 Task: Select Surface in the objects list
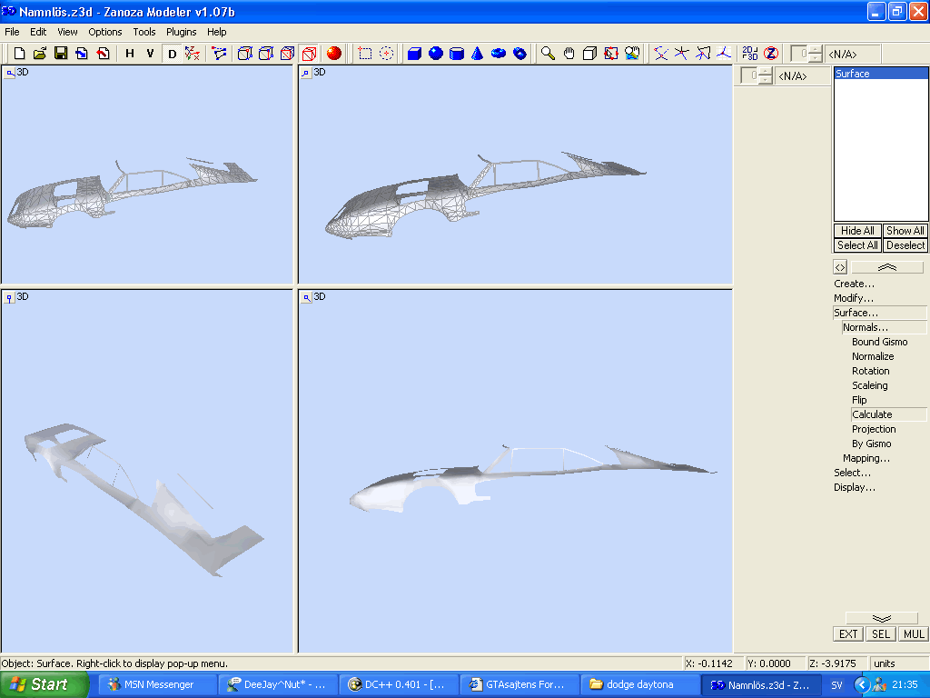(x=880, y=74)
